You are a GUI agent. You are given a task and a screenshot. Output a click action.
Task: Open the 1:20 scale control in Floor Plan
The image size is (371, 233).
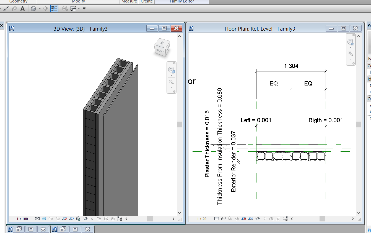[201, 219]
